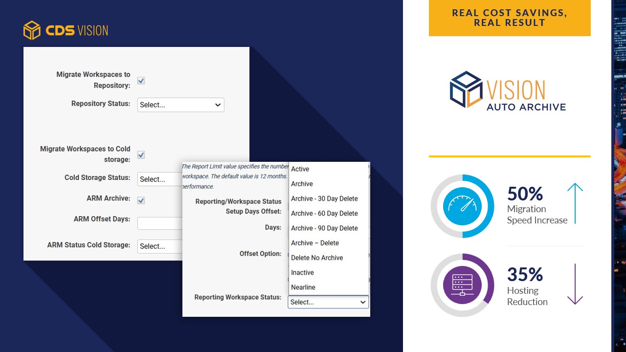Click the Offset Option label
This screenshot has height=352, width=626.
click(260, 254)
